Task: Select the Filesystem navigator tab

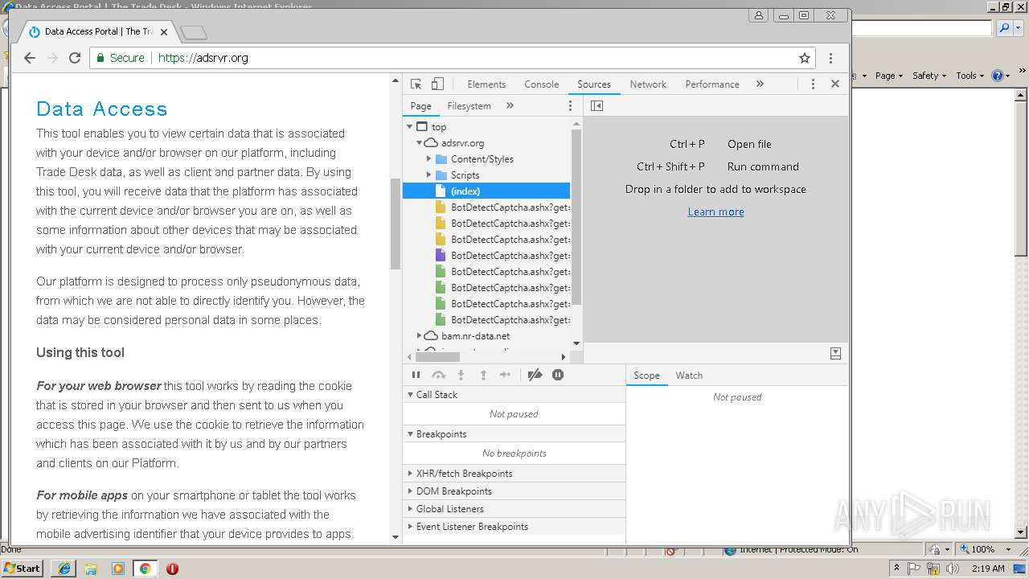Action: click(469, 105)
